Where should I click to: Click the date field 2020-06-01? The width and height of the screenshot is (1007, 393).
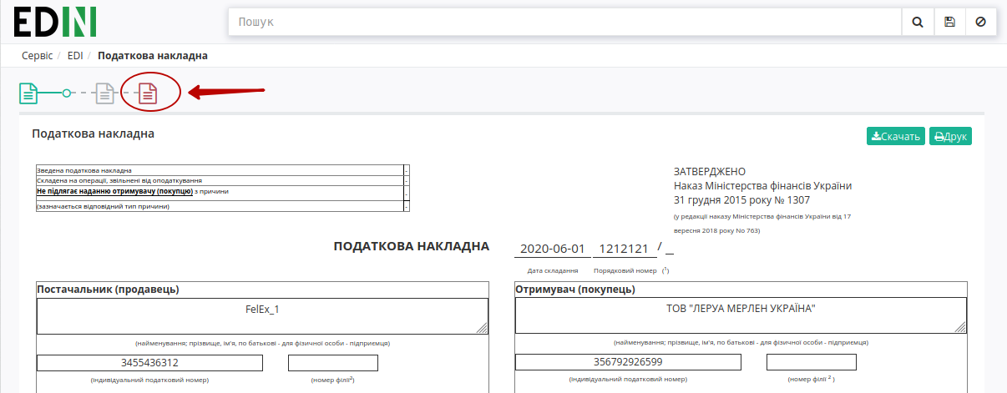click(x=552, y=249)
